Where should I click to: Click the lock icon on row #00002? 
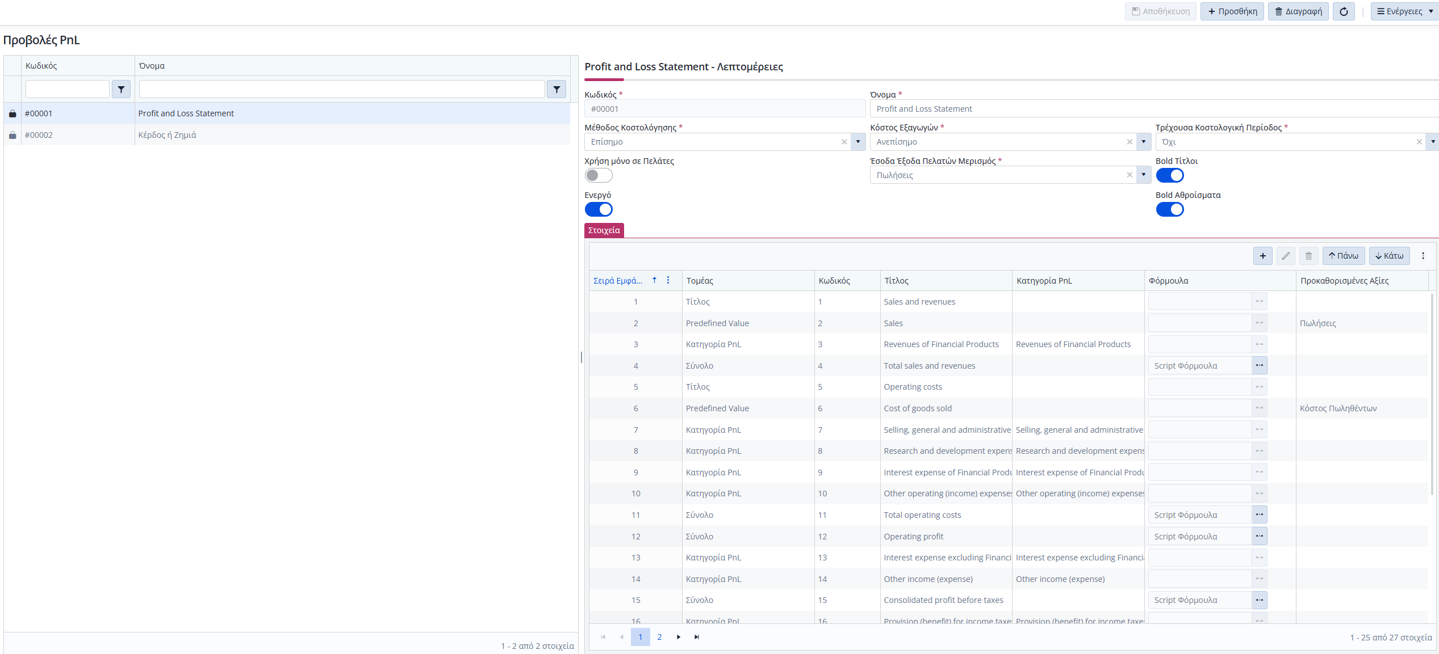(x=12, y=135)
